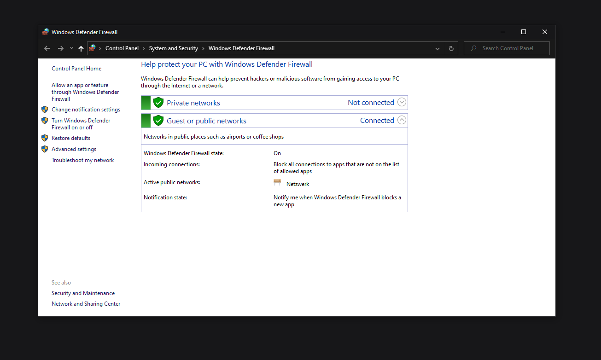Click shield icon beside Change notification settings
The image size is (601, 360).
click(45, 110)
